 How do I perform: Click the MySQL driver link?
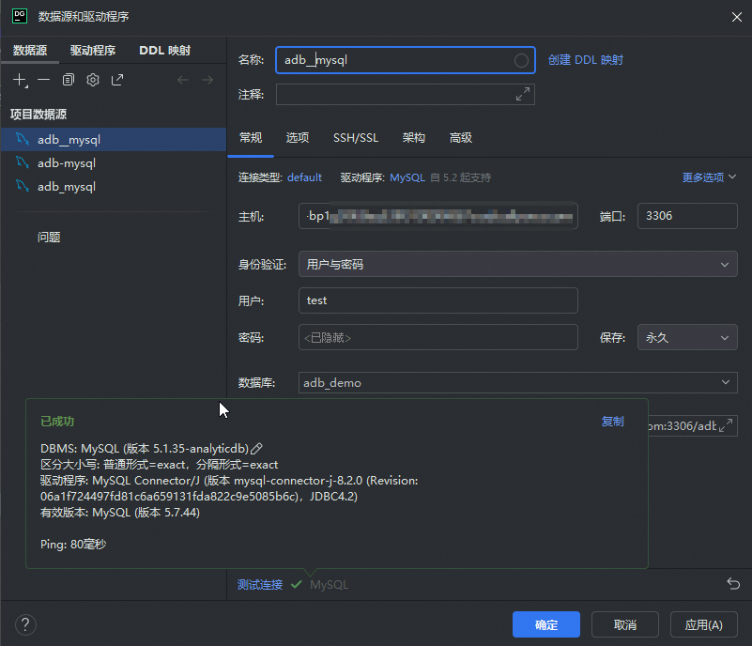coord(407,177)
